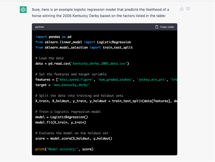The width and height of the screenshot is (215, 162).
Task: Click the print 'Model accuracy:' line
Action: pos(64,149)
